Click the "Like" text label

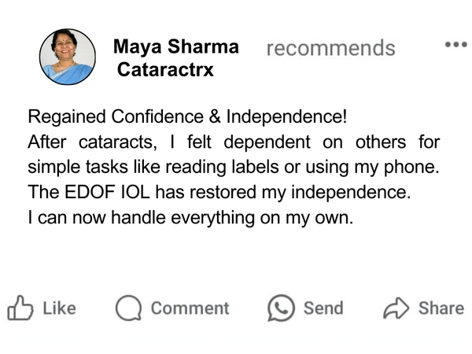(x=59, y=308)
